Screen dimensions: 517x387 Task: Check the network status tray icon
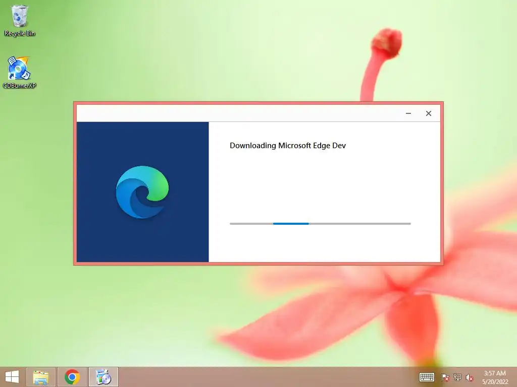point(457,377)
